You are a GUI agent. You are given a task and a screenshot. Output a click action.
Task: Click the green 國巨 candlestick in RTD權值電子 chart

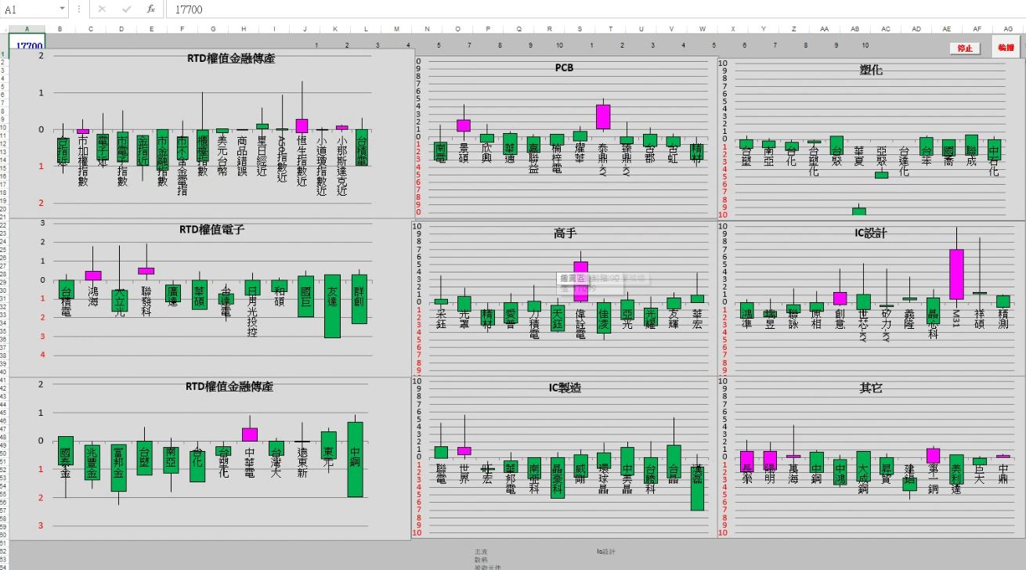click(x=305, y=296)
